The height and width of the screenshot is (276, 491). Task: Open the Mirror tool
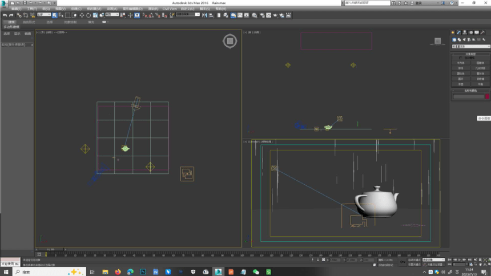(x=204, y=15)
